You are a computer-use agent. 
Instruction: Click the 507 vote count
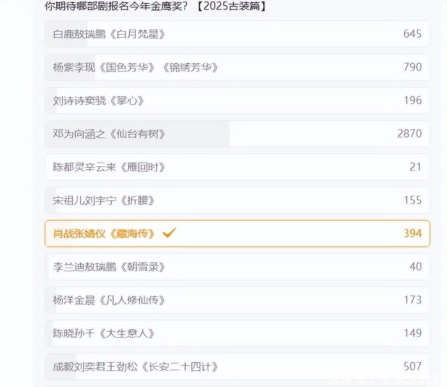[412, 366]
